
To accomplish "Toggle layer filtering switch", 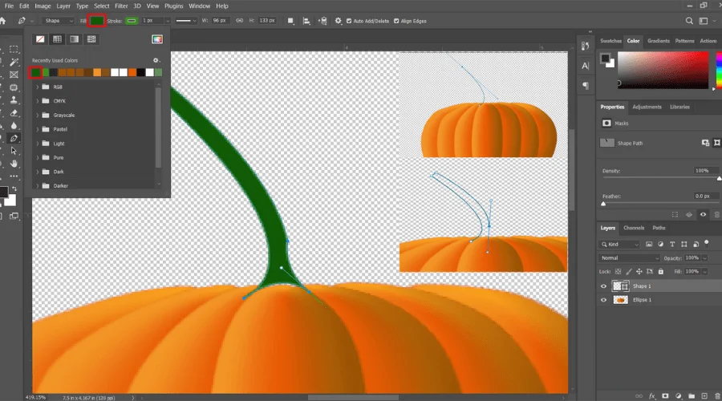I will click(x=707, y=243).
